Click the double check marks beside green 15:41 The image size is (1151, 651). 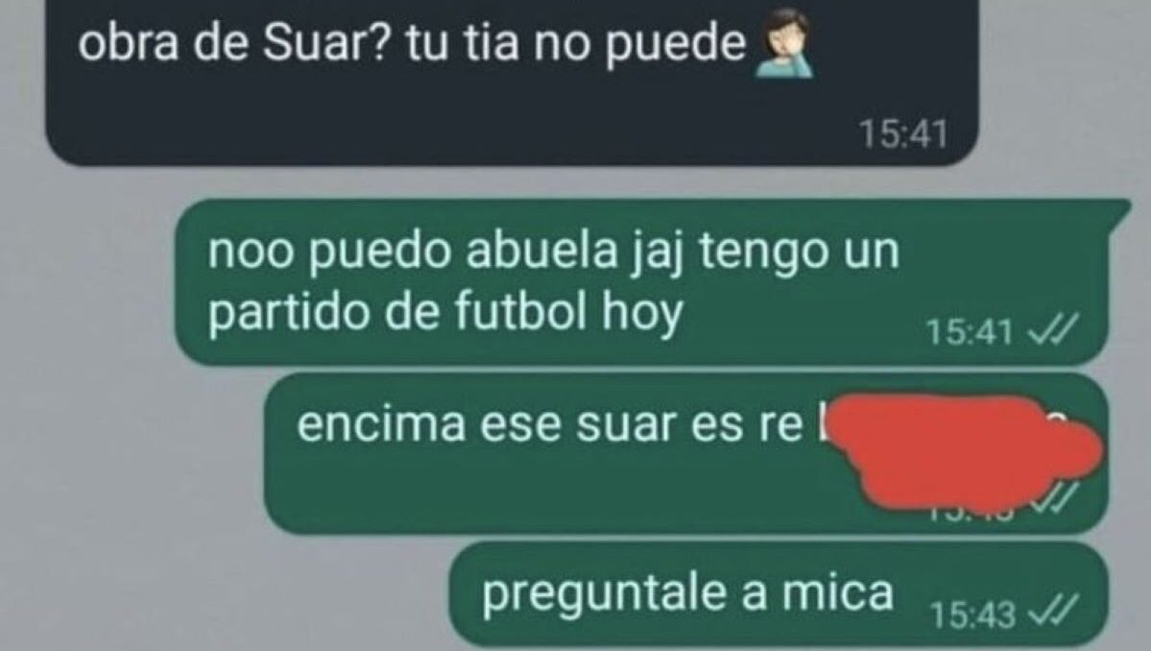coord(1053,330)
